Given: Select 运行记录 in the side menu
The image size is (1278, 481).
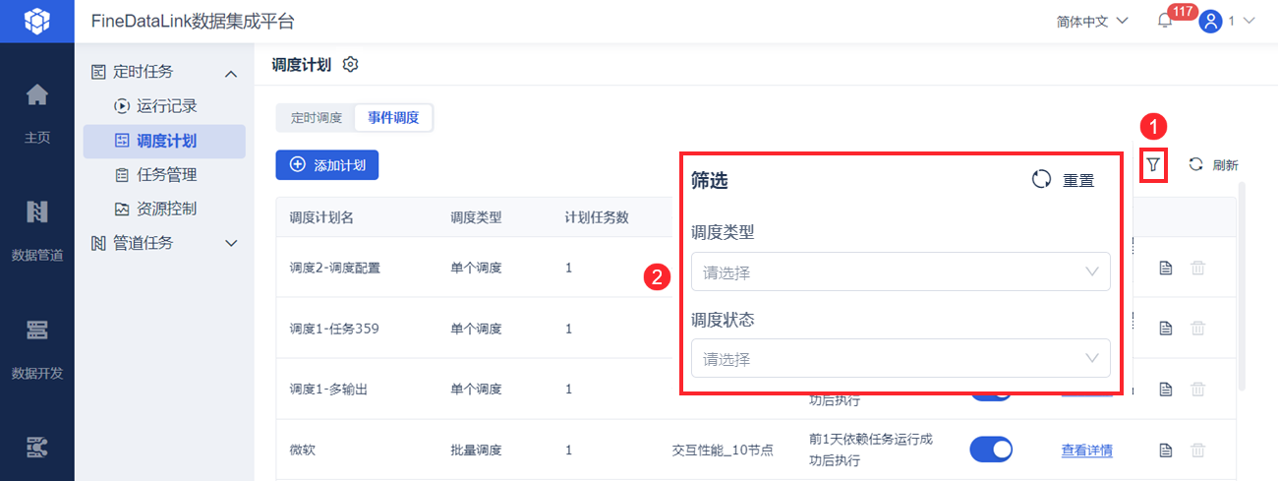Looking at the screenshot, I should [166, 106].
